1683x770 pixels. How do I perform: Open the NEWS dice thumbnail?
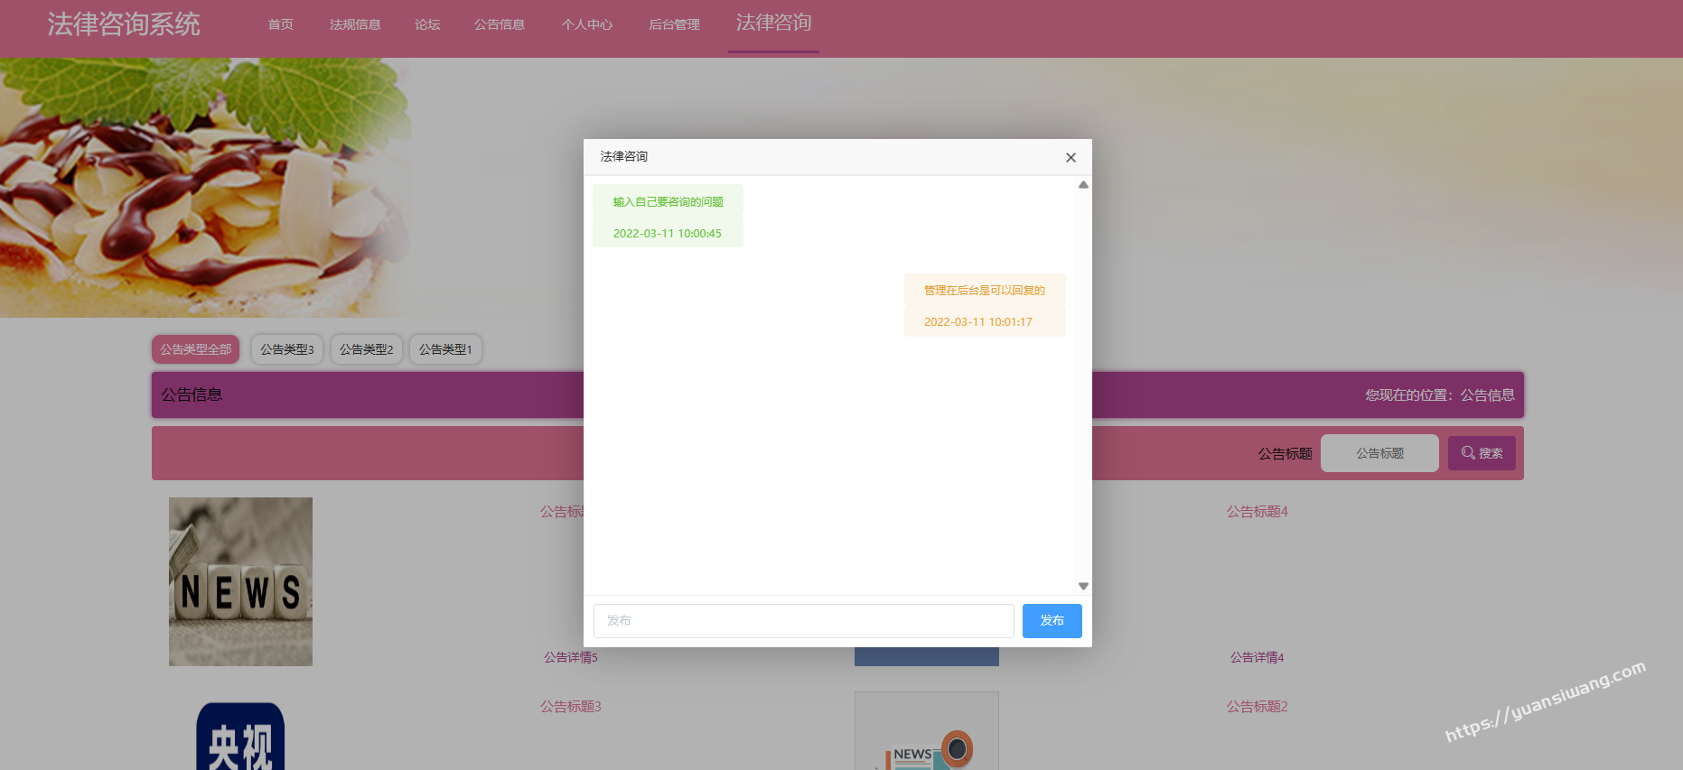coord(240,581)
